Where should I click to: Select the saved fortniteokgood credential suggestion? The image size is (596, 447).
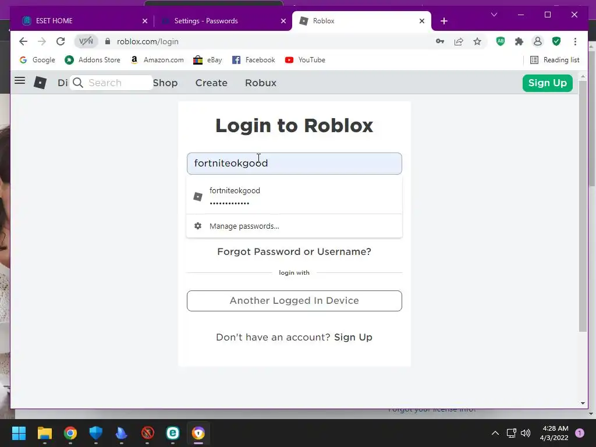tap(294, 196)
